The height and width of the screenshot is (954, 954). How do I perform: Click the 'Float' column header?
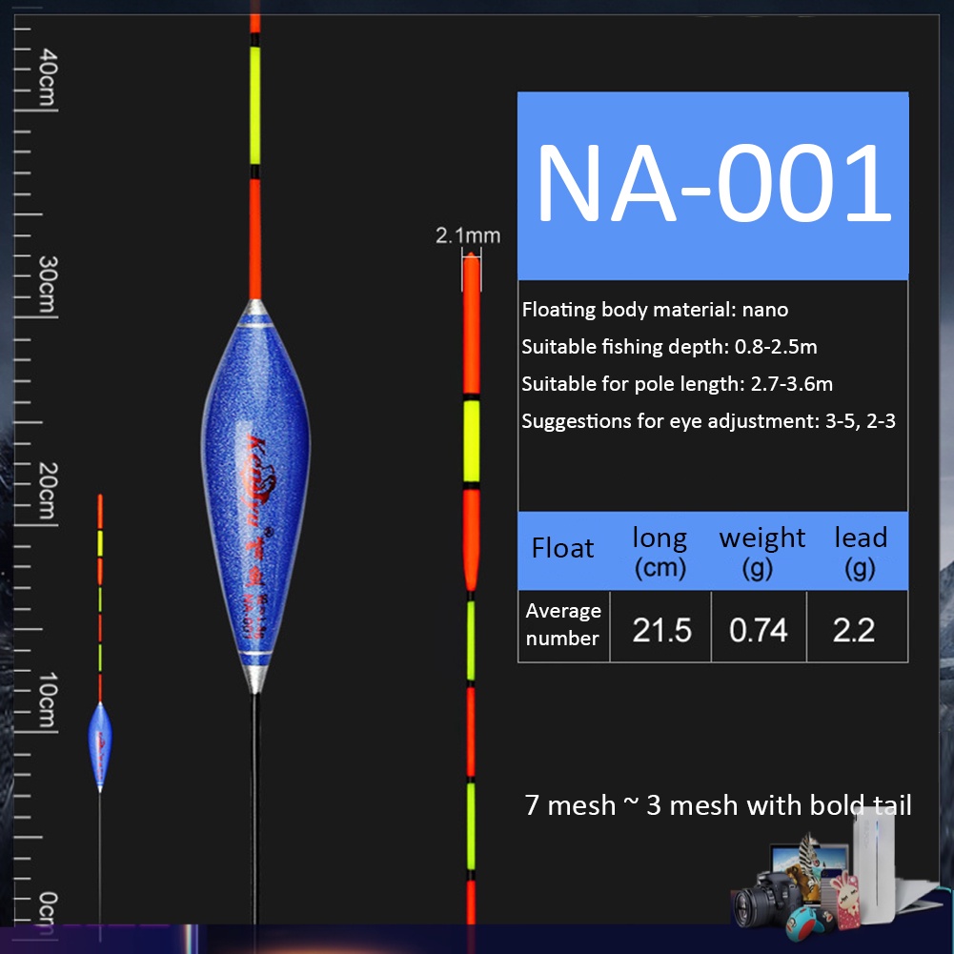562,549
